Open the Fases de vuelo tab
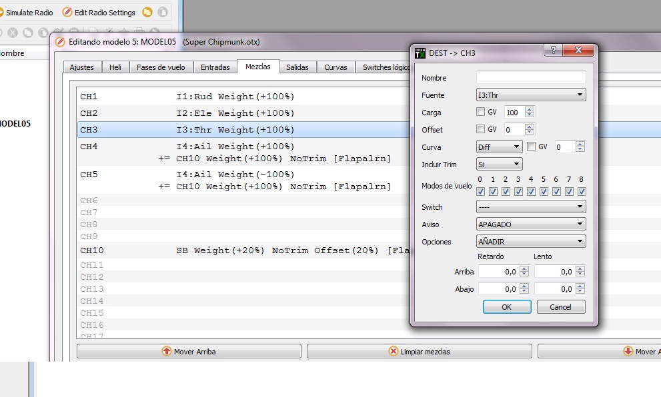This screenshot has height=397, width=661. [x=161, y=67]
